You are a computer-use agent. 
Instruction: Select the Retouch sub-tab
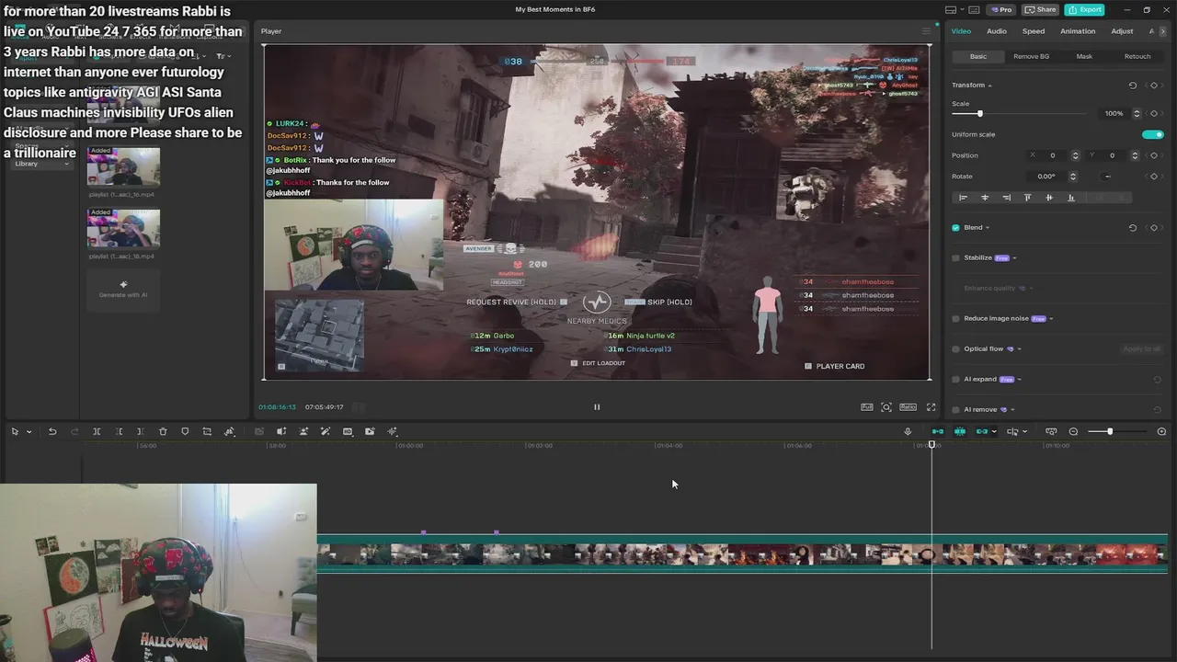pos(1137,56)
